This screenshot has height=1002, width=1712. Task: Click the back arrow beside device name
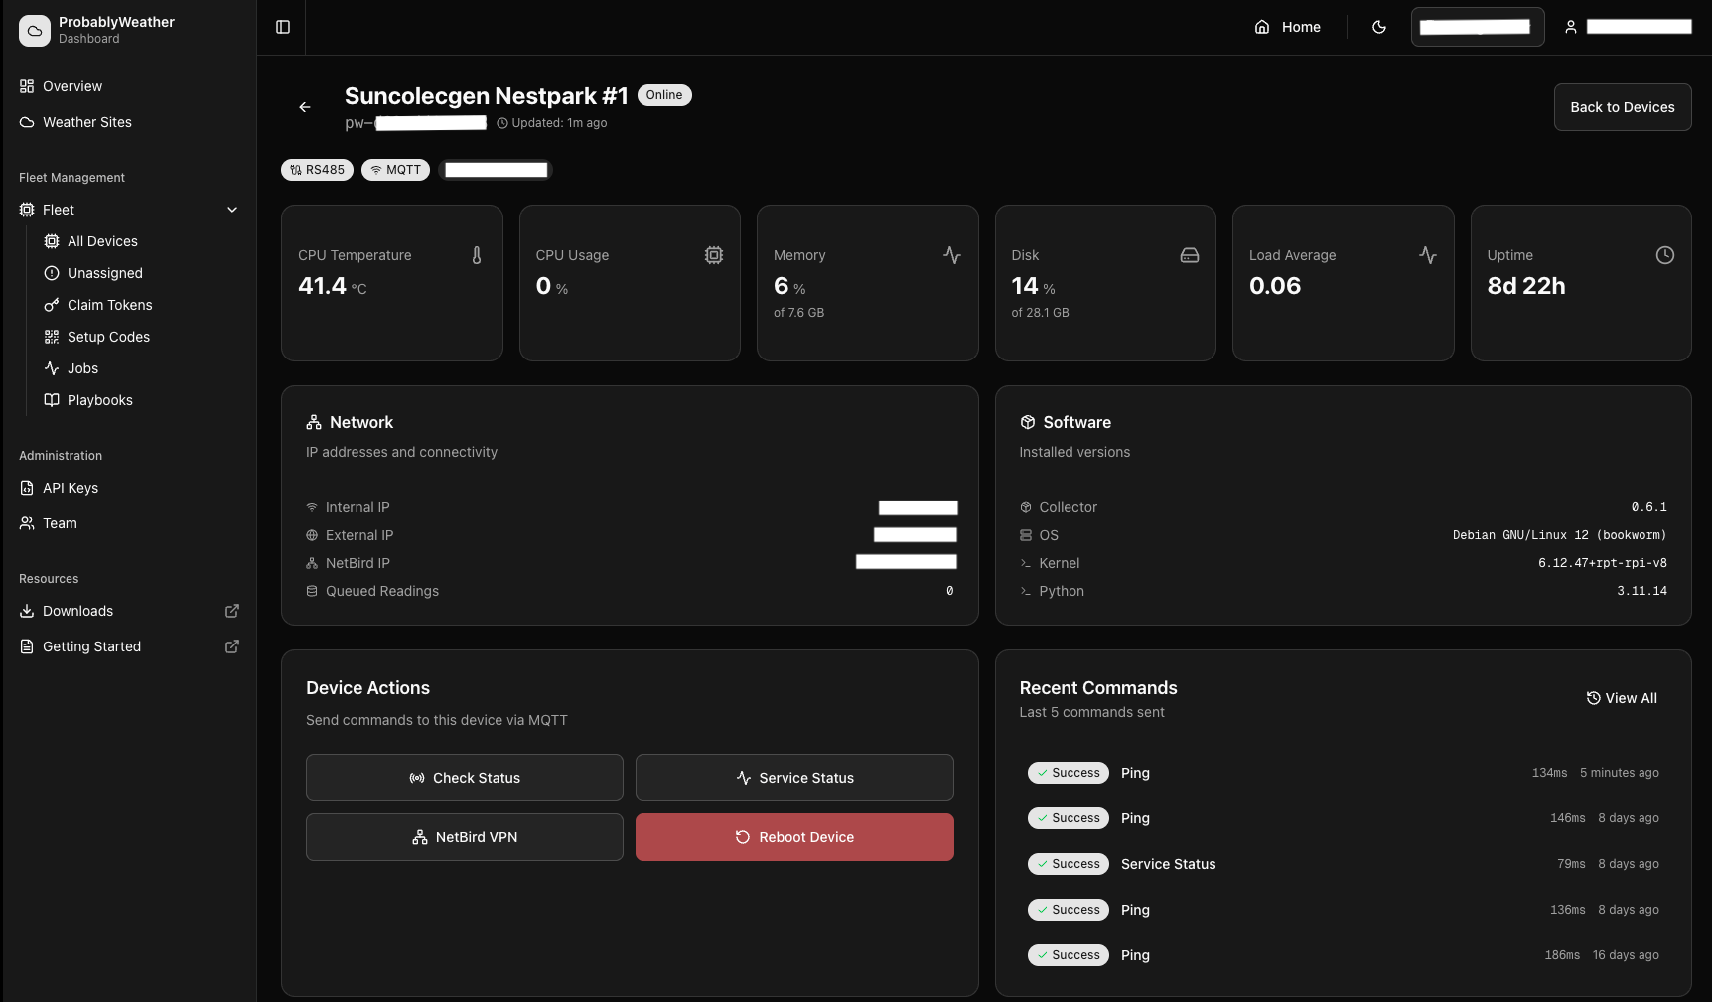pyautogui.click(x=305, y=107)
